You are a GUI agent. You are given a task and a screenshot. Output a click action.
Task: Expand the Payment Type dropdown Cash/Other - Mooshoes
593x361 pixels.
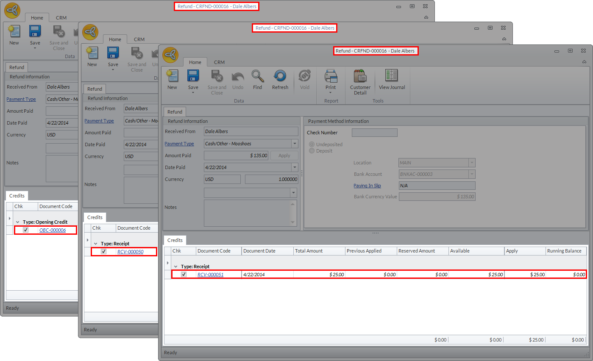click(295, 144)
